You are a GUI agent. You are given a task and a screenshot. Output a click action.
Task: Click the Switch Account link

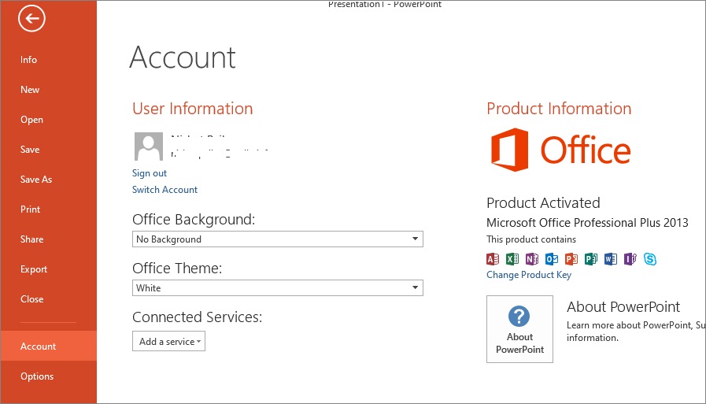click(x=164, y=190)
